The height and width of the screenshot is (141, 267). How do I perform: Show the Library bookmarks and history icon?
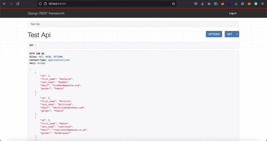click(209, 4)
